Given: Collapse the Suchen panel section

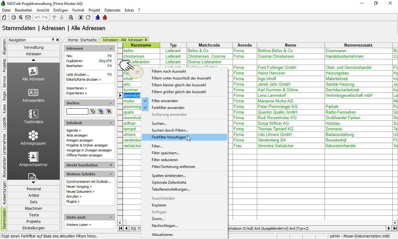Looking at the screenshot, I should tap(111, 103).
